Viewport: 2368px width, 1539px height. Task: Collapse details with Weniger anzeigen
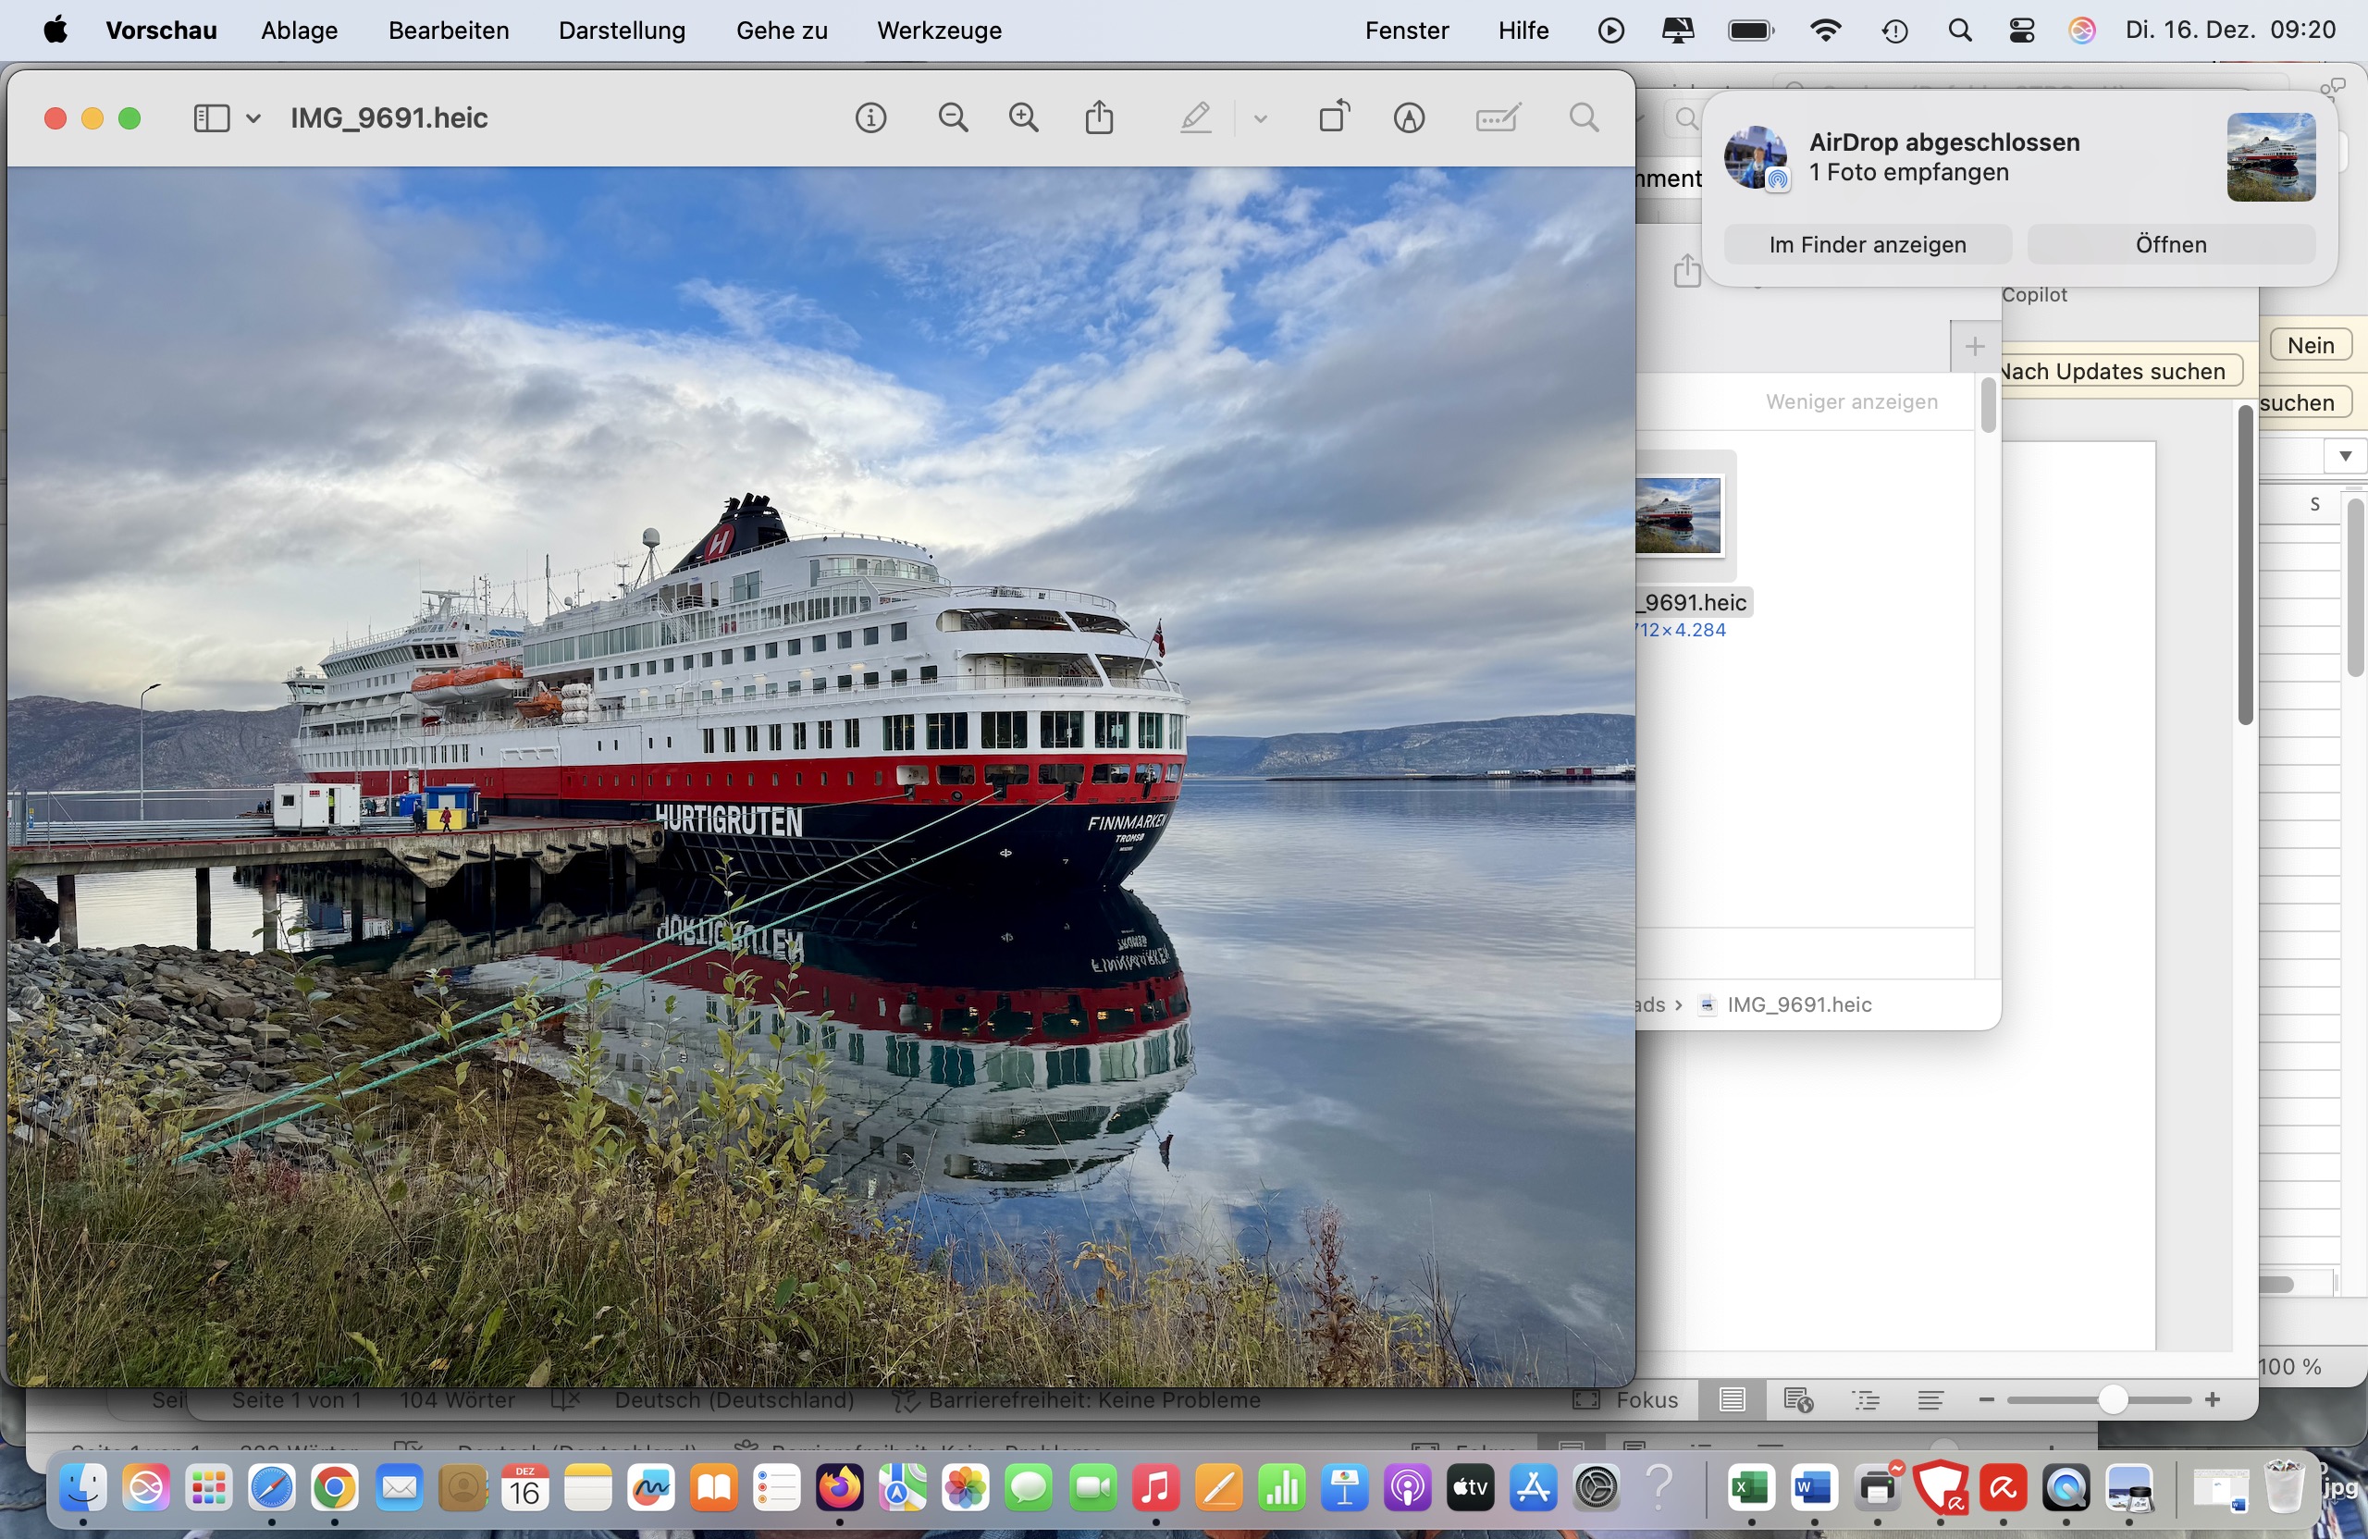coord(1851,402)
